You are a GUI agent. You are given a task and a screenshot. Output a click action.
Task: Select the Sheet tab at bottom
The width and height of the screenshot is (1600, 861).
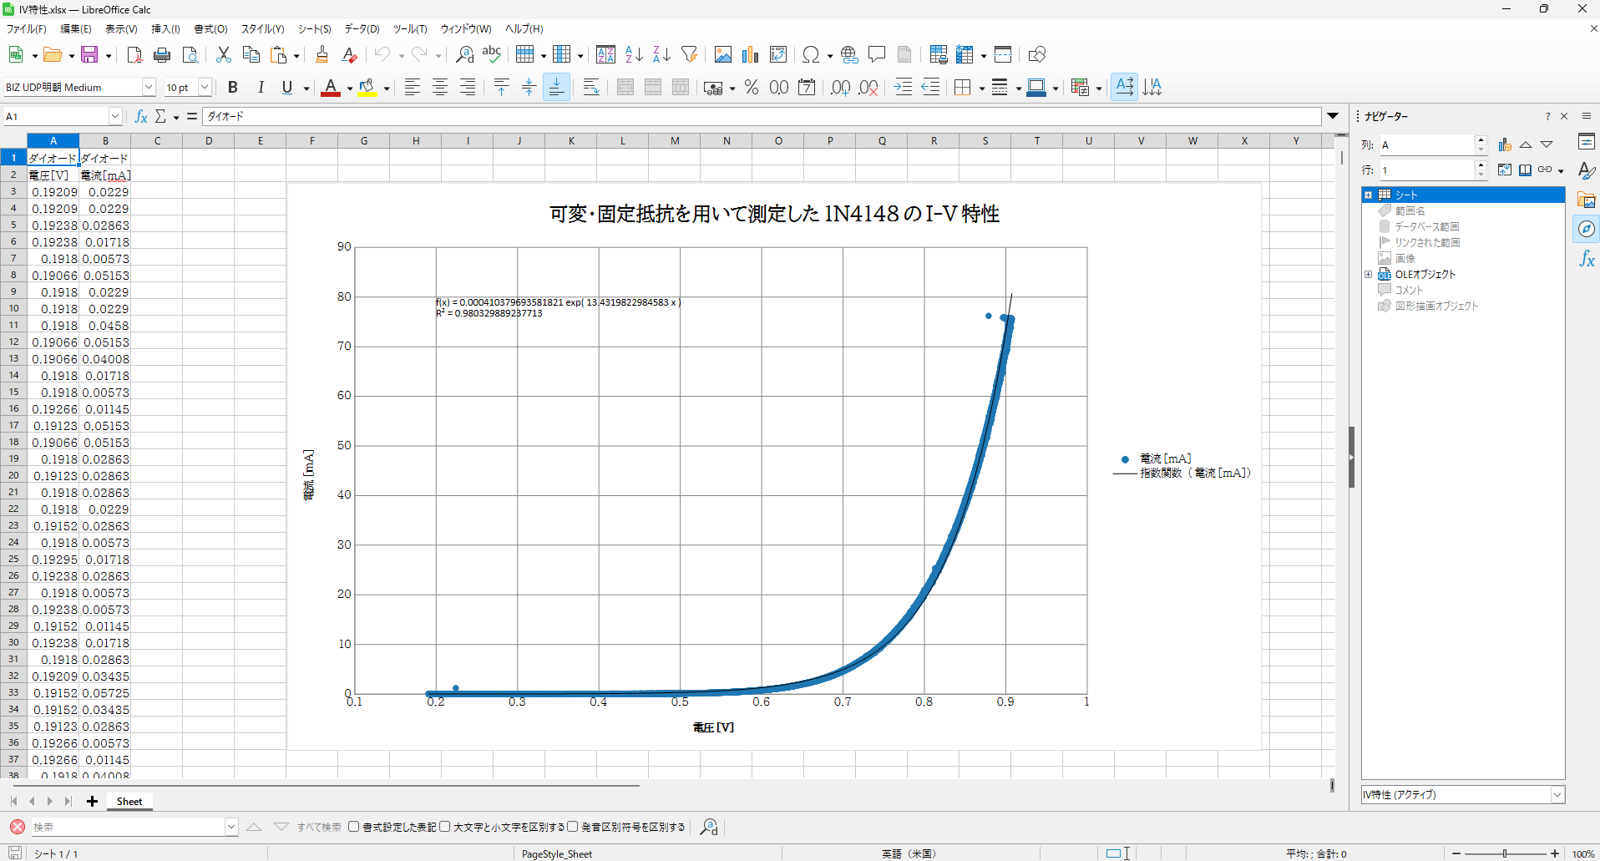(x=129, y=802)
